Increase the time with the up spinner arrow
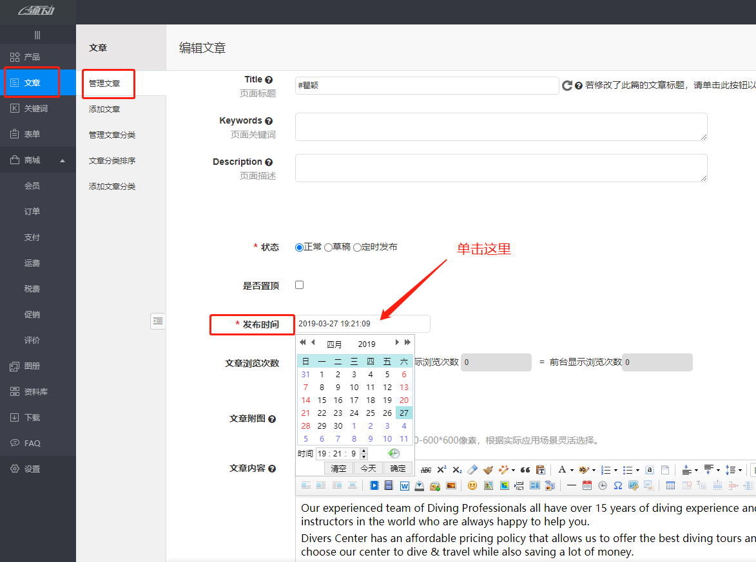Image resolution: width=756 pixels, height=562 pixels. (364, 451)
